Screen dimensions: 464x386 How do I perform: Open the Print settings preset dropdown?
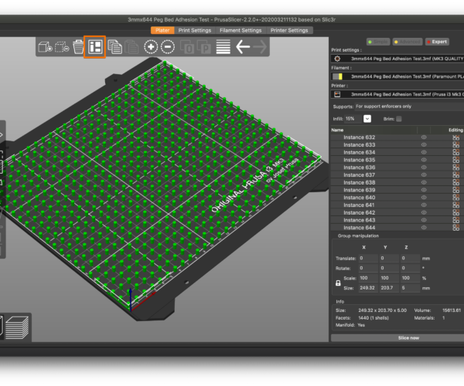(x=397, y=59)
